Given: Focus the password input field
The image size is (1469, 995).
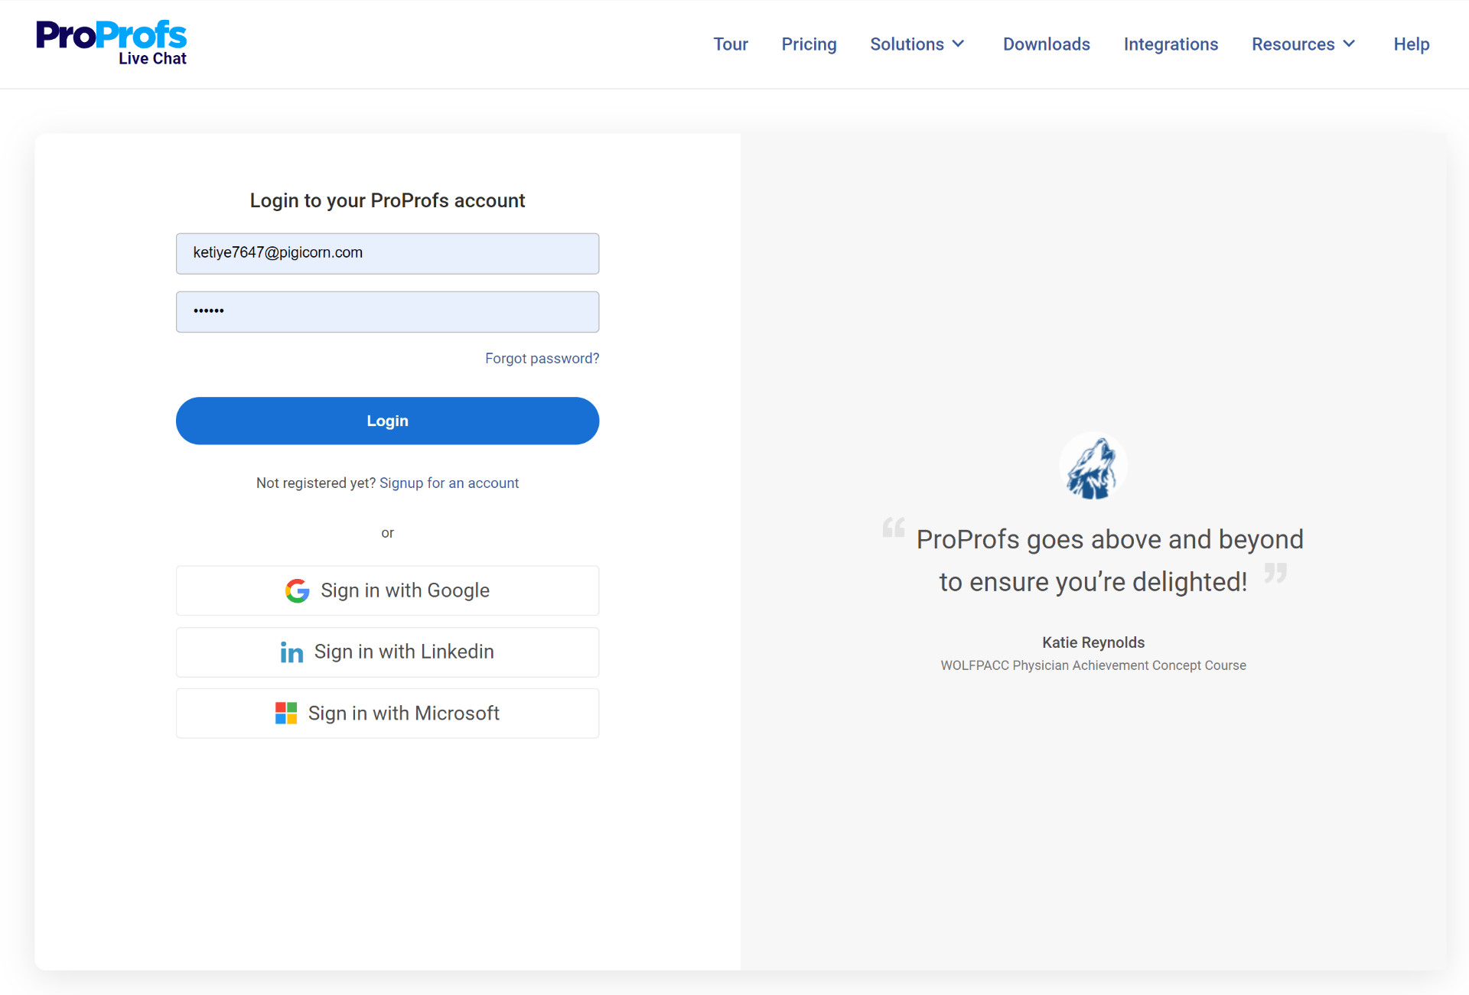Looking at the screenshot, I should (x=387, y=311).
